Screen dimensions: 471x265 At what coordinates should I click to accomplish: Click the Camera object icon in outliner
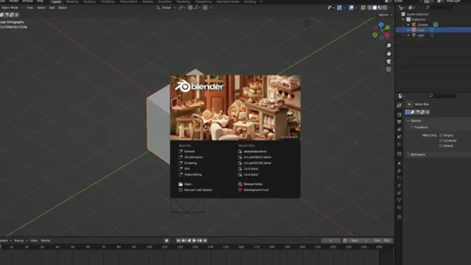(x=413, y=25)
